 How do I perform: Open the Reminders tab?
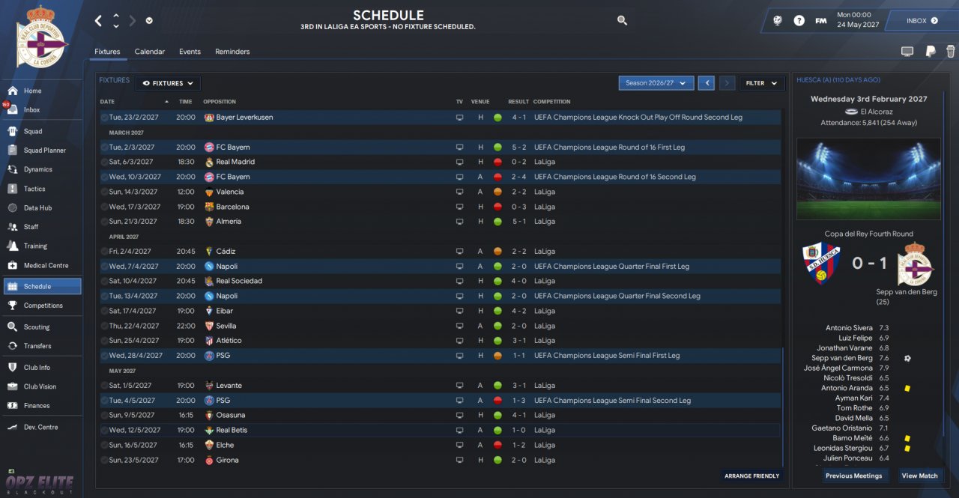(232, 52)
